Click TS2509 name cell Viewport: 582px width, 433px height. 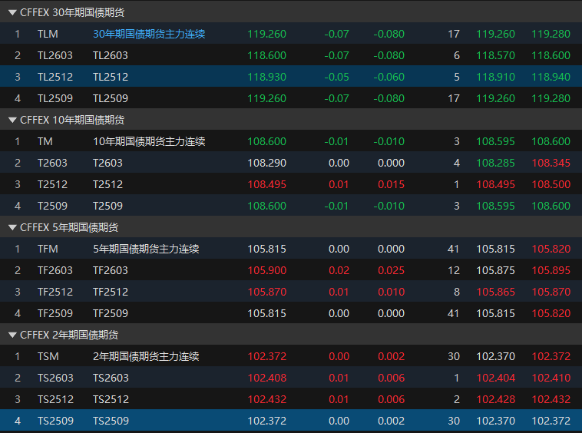pyautogui.click(x=111, y=421)
